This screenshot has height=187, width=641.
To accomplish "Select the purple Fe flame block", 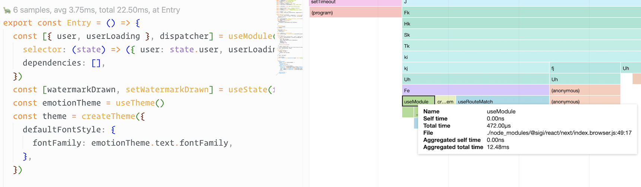I will 475,91.
